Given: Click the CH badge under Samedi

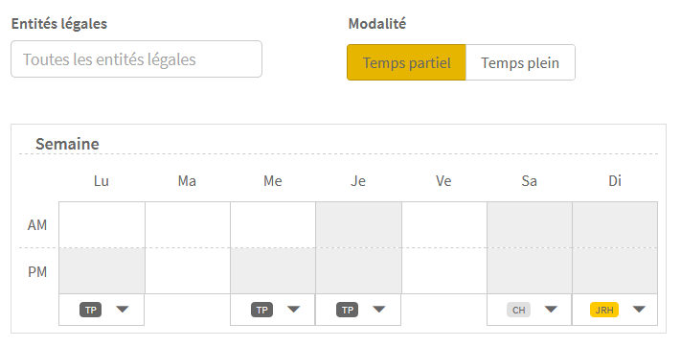Looking at the screenshot, I should (518, 310).
